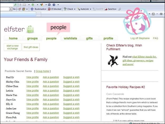Suggest a wish for Chloe Chua

(x=71, y=86)
